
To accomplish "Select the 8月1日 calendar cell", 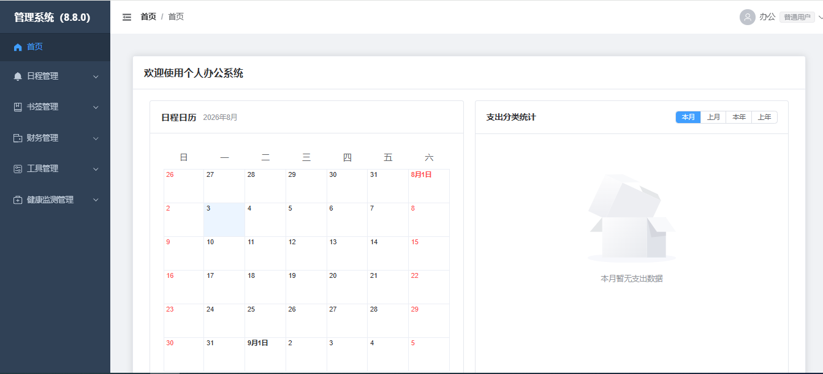I will click(x=429, y=186).
